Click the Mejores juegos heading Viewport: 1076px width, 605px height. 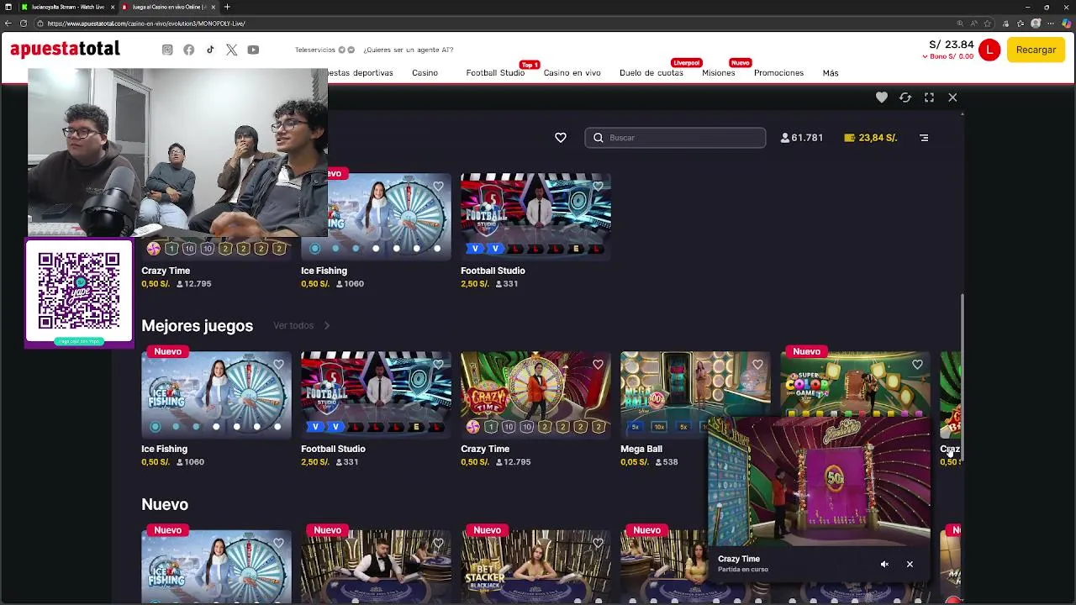click(x=197, y=326)
